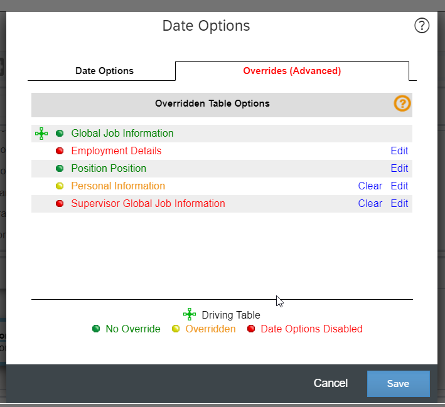Click the Driving Table legend icon
445x407 pixels.
[x=190, y=314]
